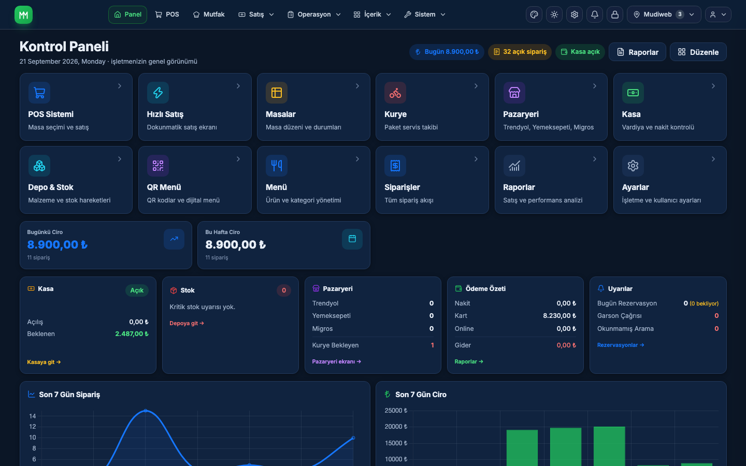
Task: Click the Stok widget box icon
Action: point(174,290)
